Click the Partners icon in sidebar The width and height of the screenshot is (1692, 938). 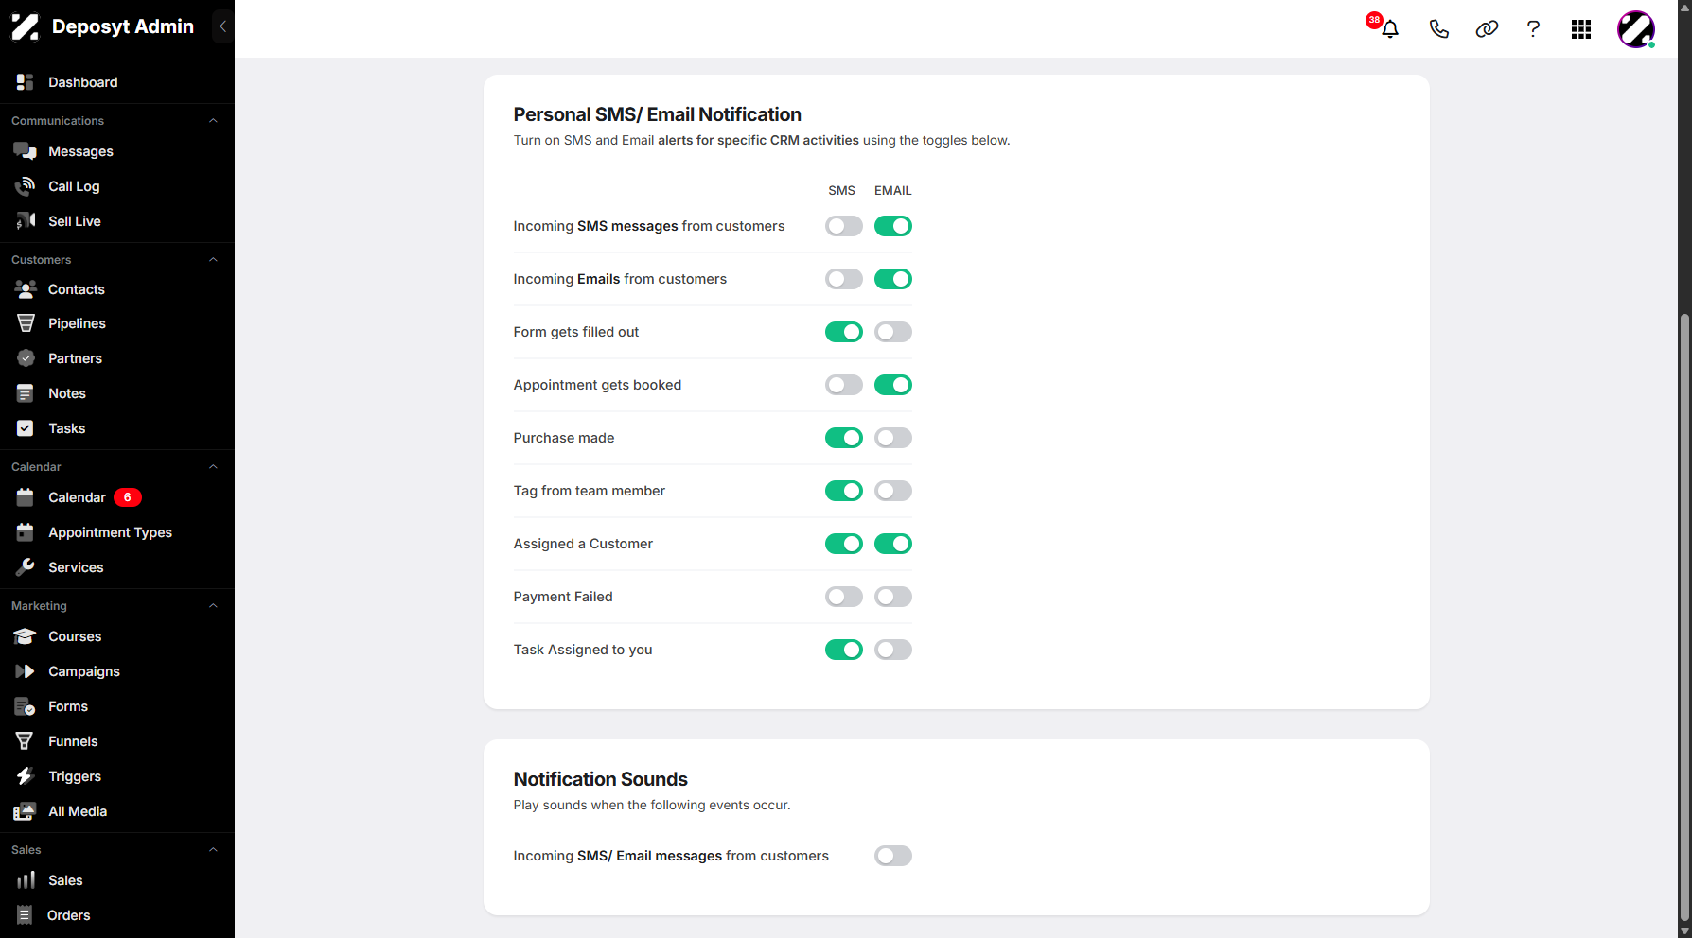(x=26, y=358)
